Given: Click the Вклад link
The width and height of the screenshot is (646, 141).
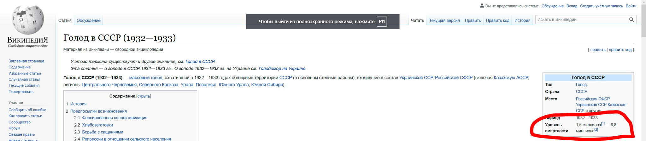Looking at the screenshot, I should (x=572, y=6).
